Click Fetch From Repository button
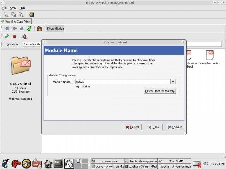 pyautogui.click(x=160, y=91)
